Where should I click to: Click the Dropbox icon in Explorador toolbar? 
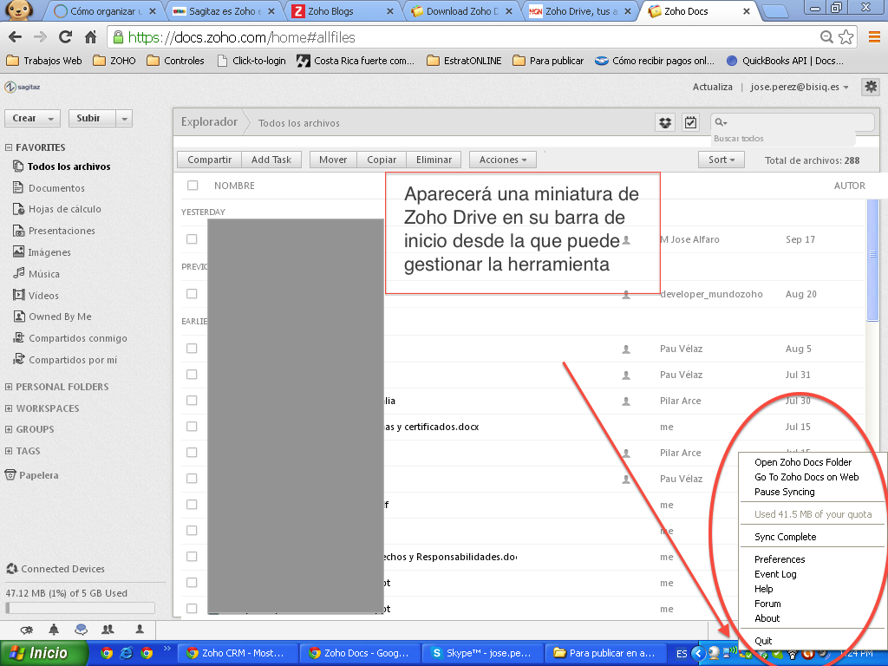point(665,123)
